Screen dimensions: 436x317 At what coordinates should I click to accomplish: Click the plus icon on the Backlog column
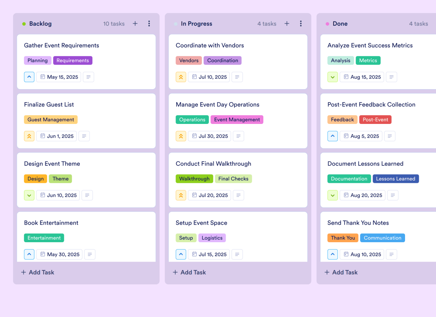tap(135, 24)
